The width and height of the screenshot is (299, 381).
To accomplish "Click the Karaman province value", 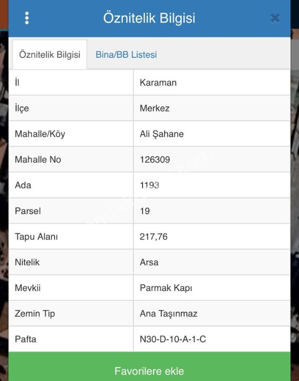I will tap(158, 82).
